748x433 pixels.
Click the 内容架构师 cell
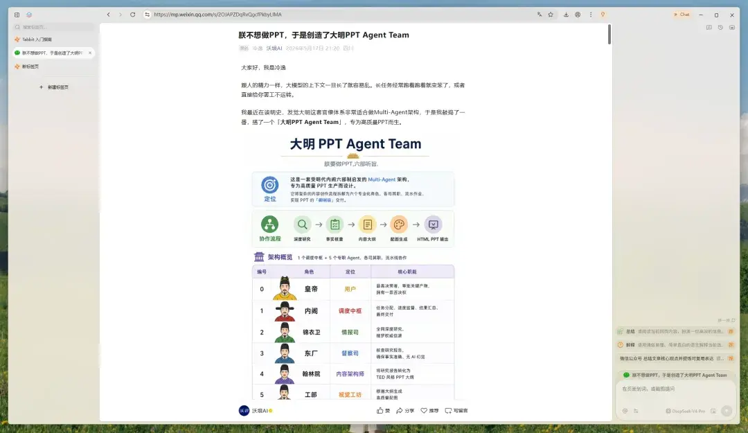[350, 374]
